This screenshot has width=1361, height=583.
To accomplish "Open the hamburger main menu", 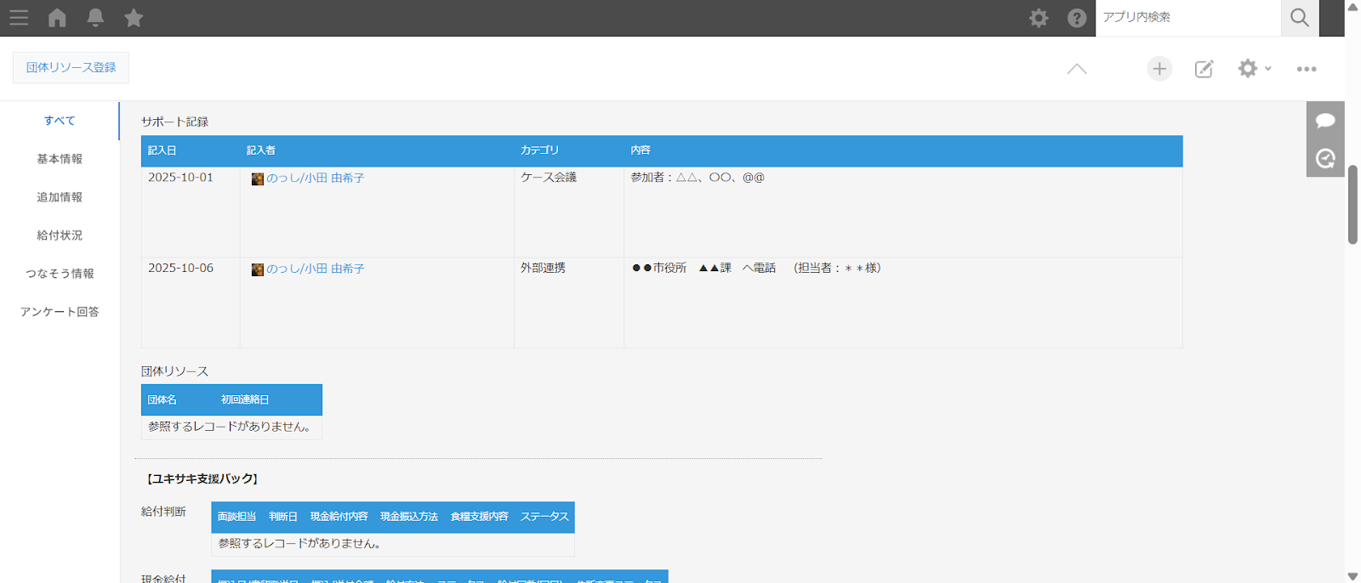I will pos(19,18).
